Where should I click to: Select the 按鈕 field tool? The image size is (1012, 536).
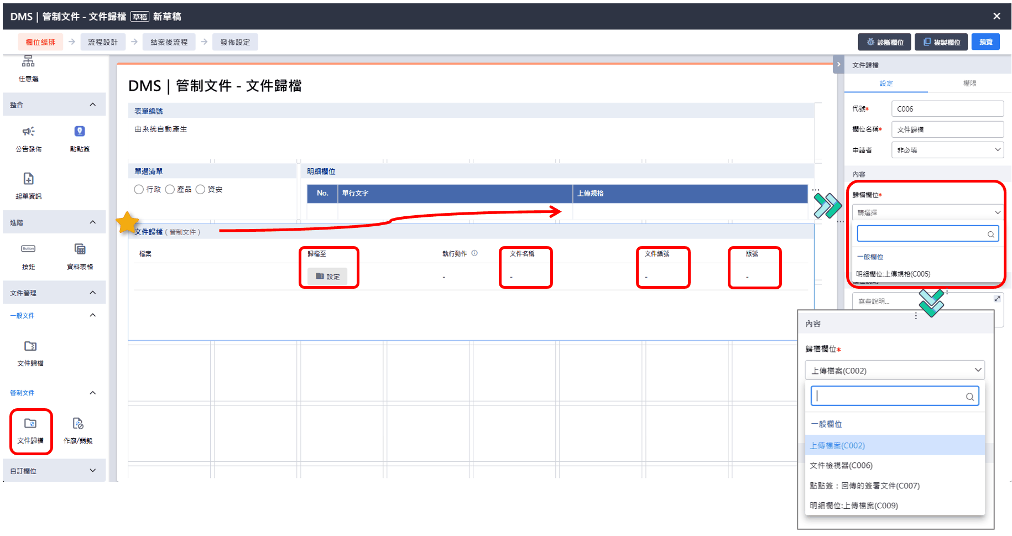28,257
